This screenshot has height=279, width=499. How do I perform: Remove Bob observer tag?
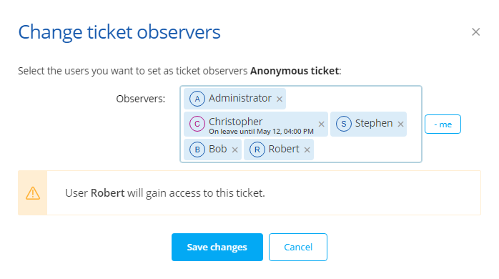tap(235, 150)
